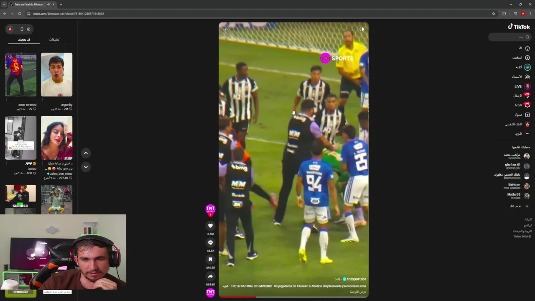Focus the TikTok search field
Screen dimensions: 535x301
pyautogui.click(x=509, y=37)
